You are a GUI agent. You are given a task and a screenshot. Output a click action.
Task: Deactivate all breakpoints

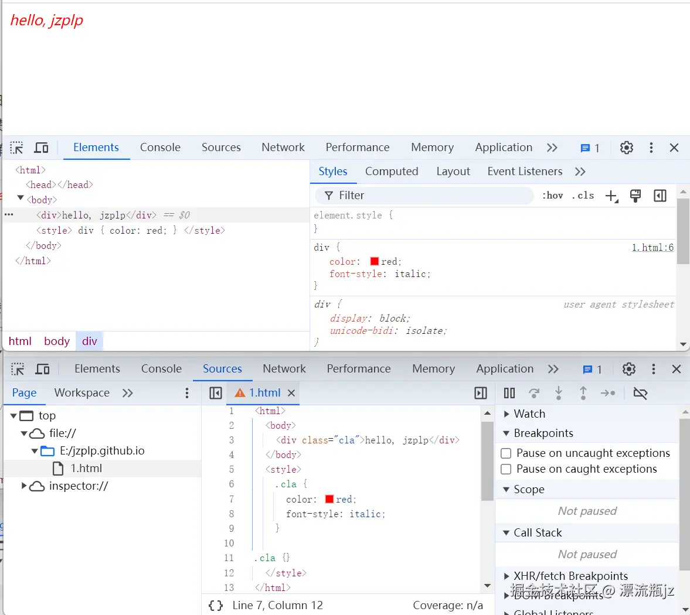(640, 393)
